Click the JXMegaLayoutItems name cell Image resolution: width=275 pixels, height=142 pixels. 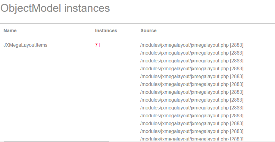[x=25, y=45]
